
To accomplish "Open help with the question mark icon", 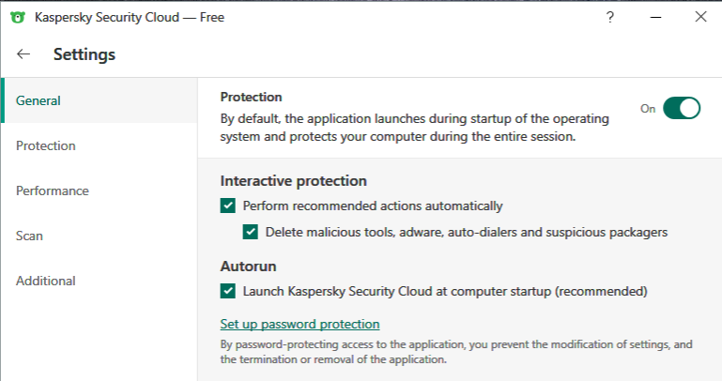I will pyautogui.click(x=610, y=17).
